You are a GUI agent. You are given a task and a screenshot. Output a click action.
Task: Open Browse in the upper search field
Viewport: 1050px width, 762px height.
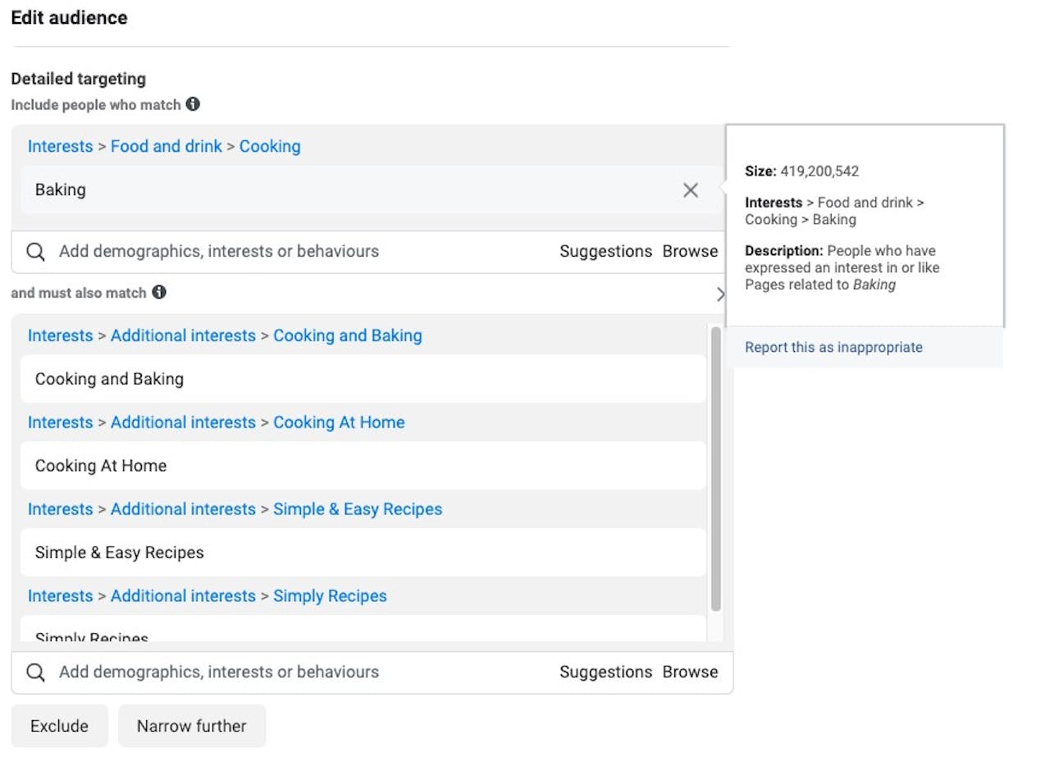coord(690,252)
